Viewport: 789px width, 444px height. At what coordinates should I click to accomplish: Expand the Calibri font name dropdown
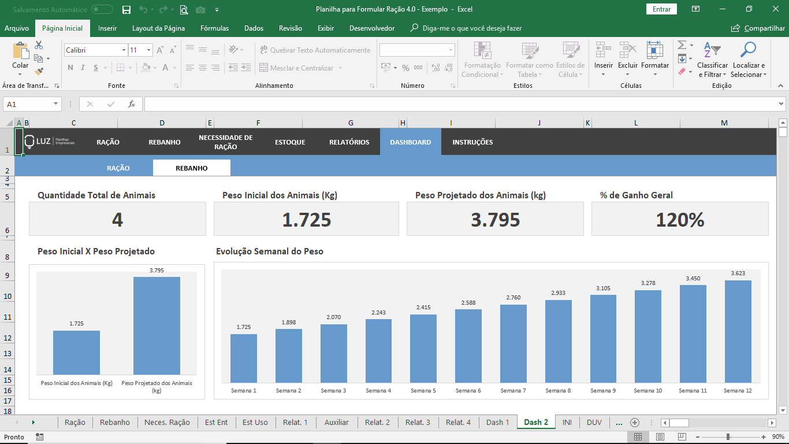coord(124,50)
